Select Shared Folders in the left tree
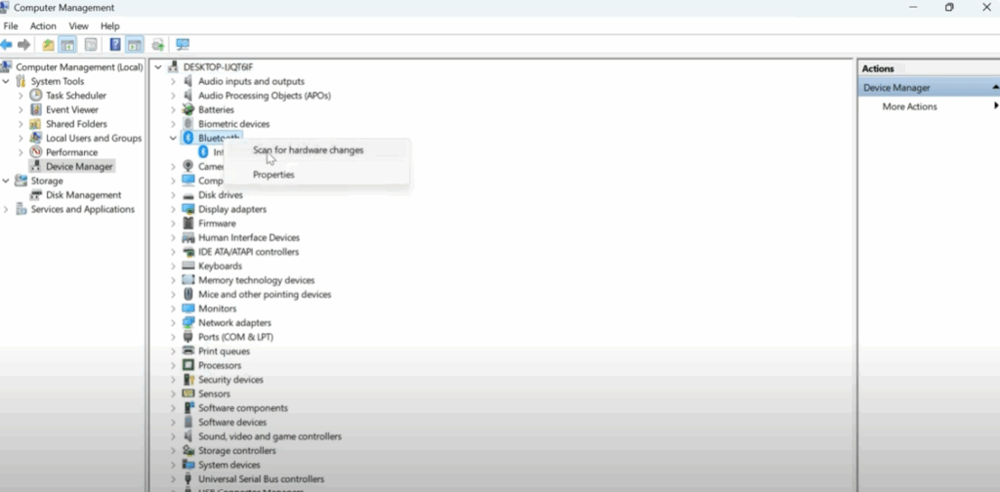Screen dimensions: 1000x492 pyautogui.click(x=76, y=124)
